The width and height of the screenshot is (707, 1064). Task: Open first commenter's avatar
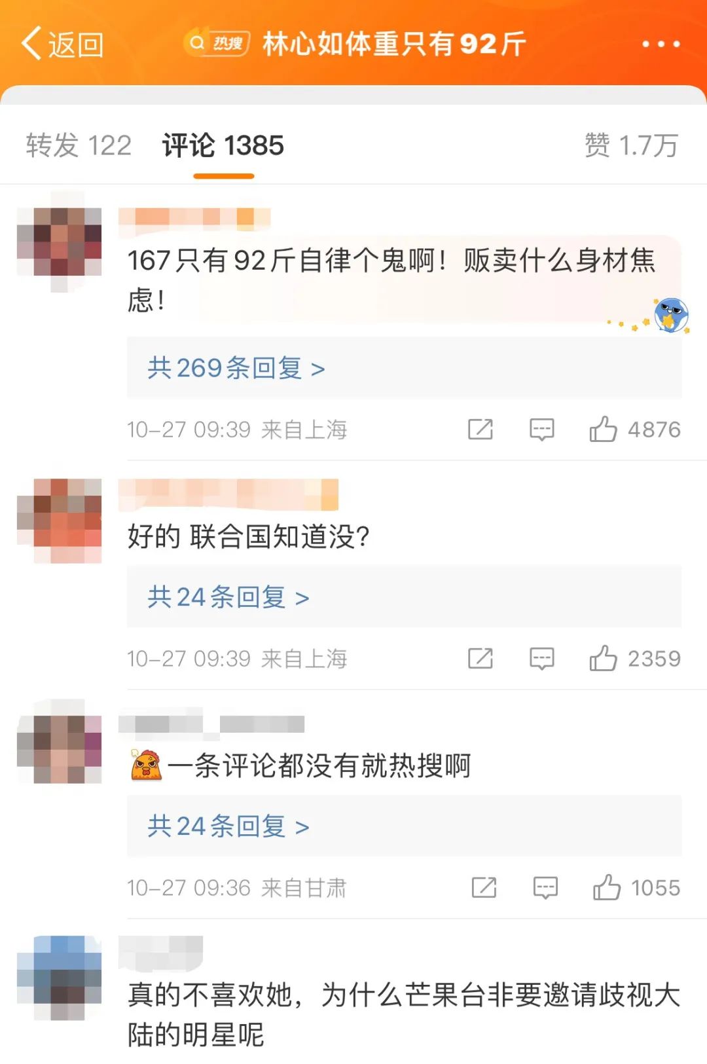[59, 241]
